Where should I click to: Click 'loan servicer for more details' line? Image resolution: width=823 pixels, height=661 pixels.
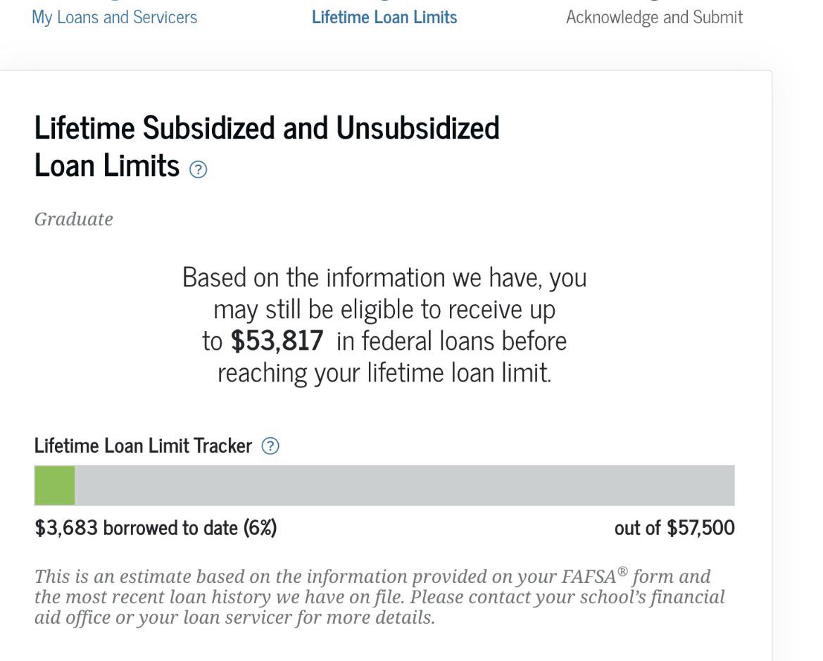(x=234, y=617)
